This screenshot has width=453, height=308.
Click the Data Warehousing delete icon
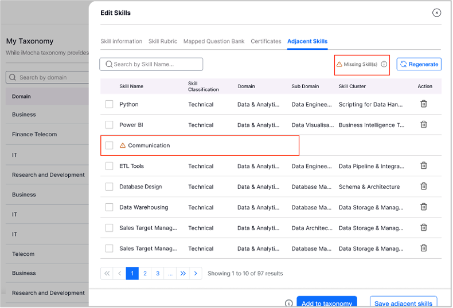click(424, 207)
